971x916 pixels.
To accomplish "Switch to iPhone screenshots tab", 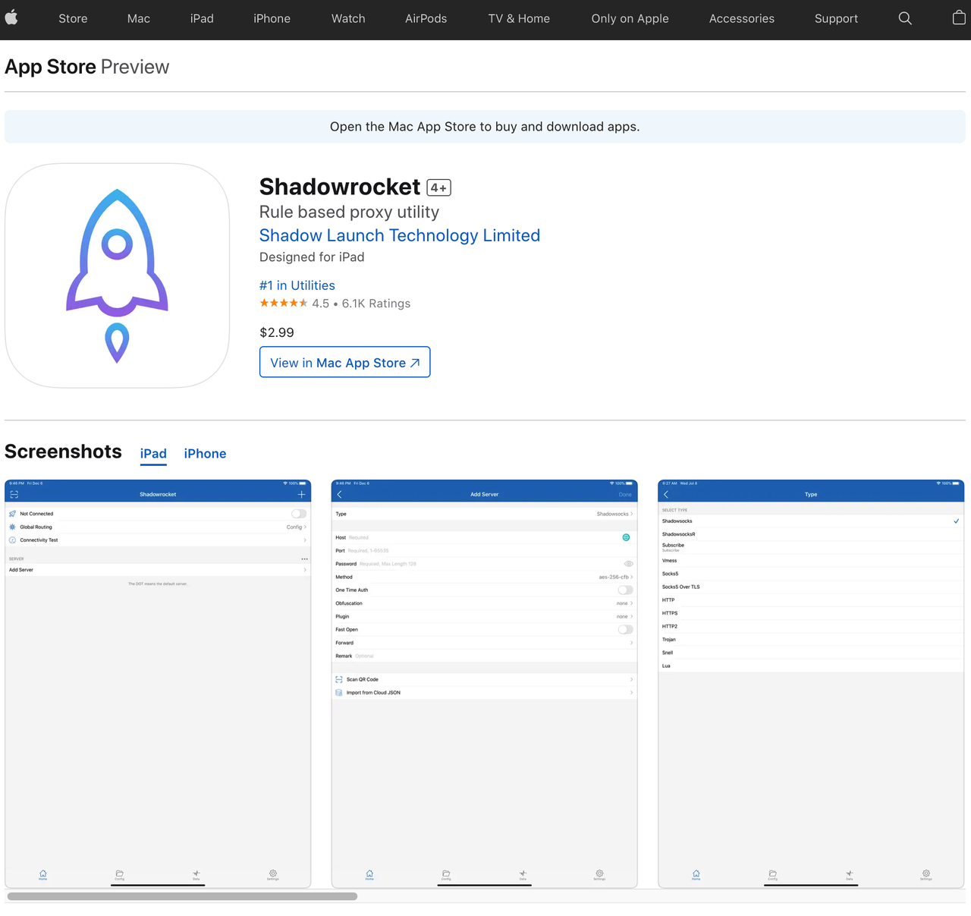I will click(205, 454).
